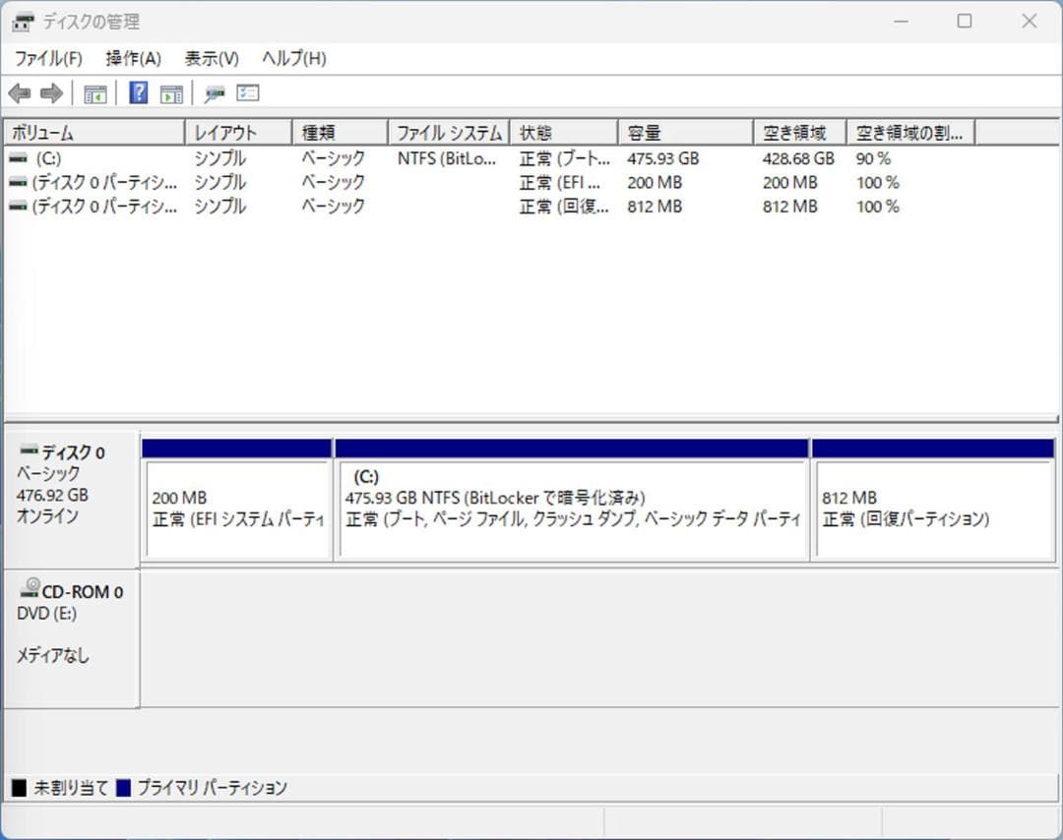1063x840 pixels.
Task: Click the 正常 (回復... status cell
Action: pyautogui.click(x=564, y=206)
